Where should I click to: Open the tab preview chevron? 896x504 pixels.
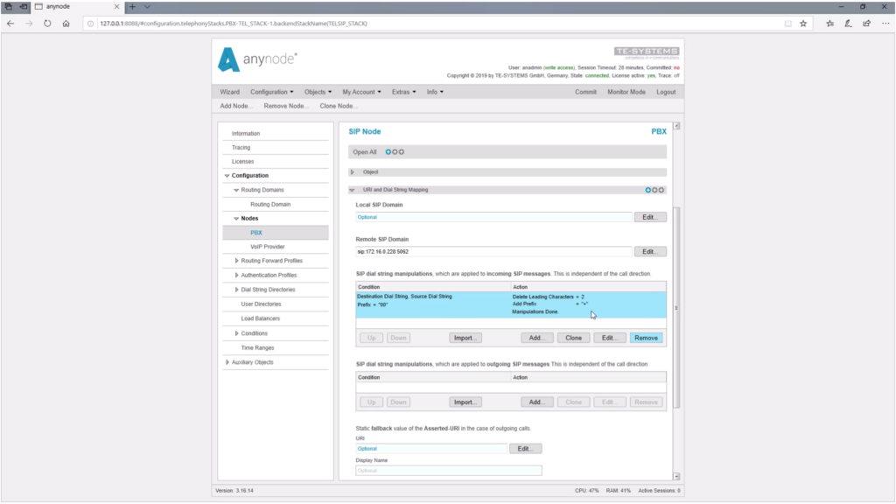147,7
